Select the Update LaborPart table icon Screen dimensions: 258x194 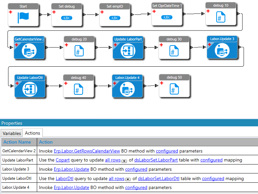(x=128, y=51)
